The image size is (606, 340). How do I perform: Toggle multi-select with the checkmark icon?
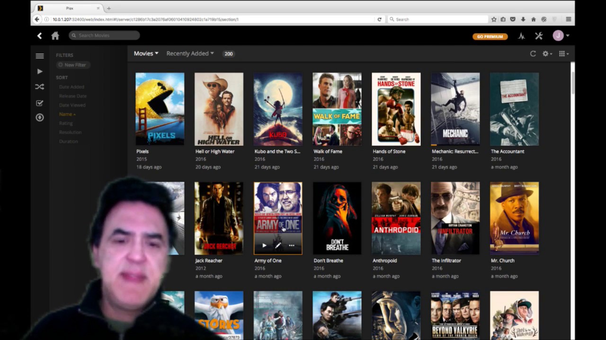tap(40, 103)
